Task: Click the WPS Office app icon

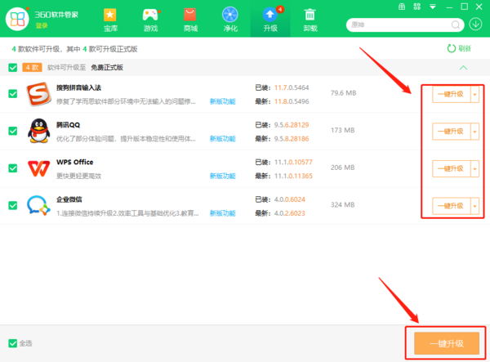Action: (x=38, y=168)
